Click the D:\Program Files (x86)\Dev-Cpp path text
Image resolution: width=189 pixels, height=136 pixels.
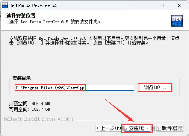[50, 88]
